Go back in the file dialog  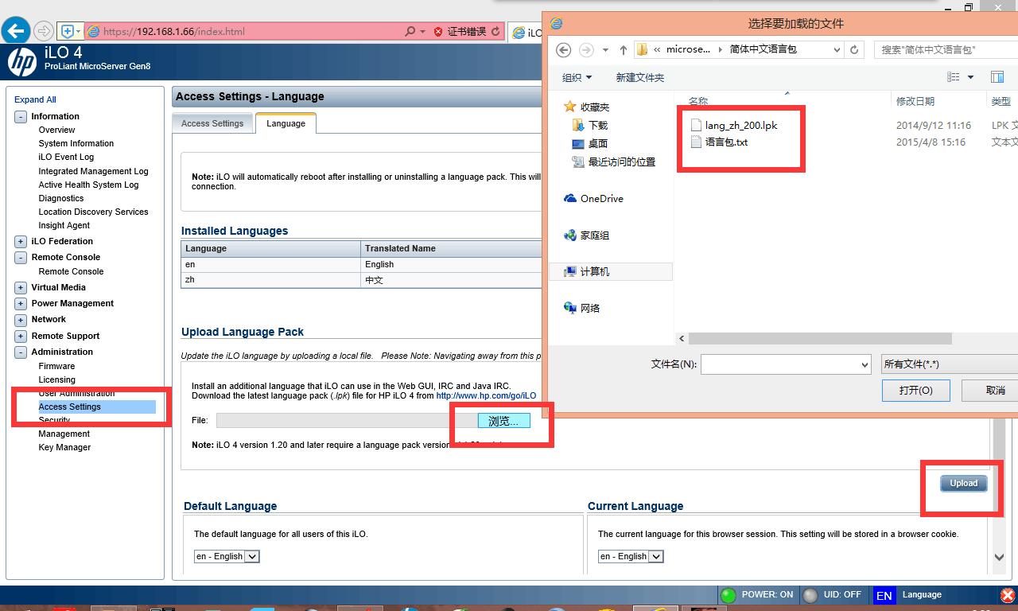[563, 49]
